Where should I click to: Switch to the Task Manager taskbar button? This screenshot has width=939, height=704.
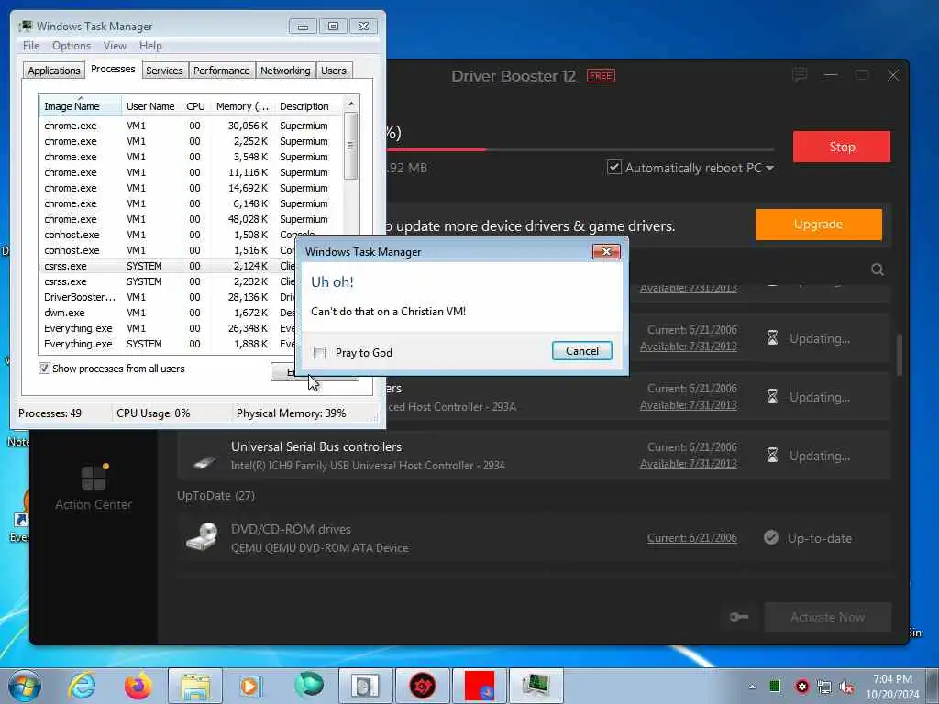(536, 686)
